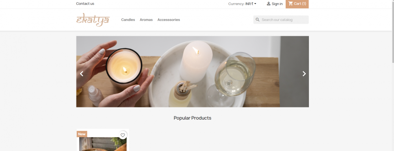The width and height of the screenshot is (394, 151).
Task: Click the currency dropdown arrow
Action: tap(255, 4)
